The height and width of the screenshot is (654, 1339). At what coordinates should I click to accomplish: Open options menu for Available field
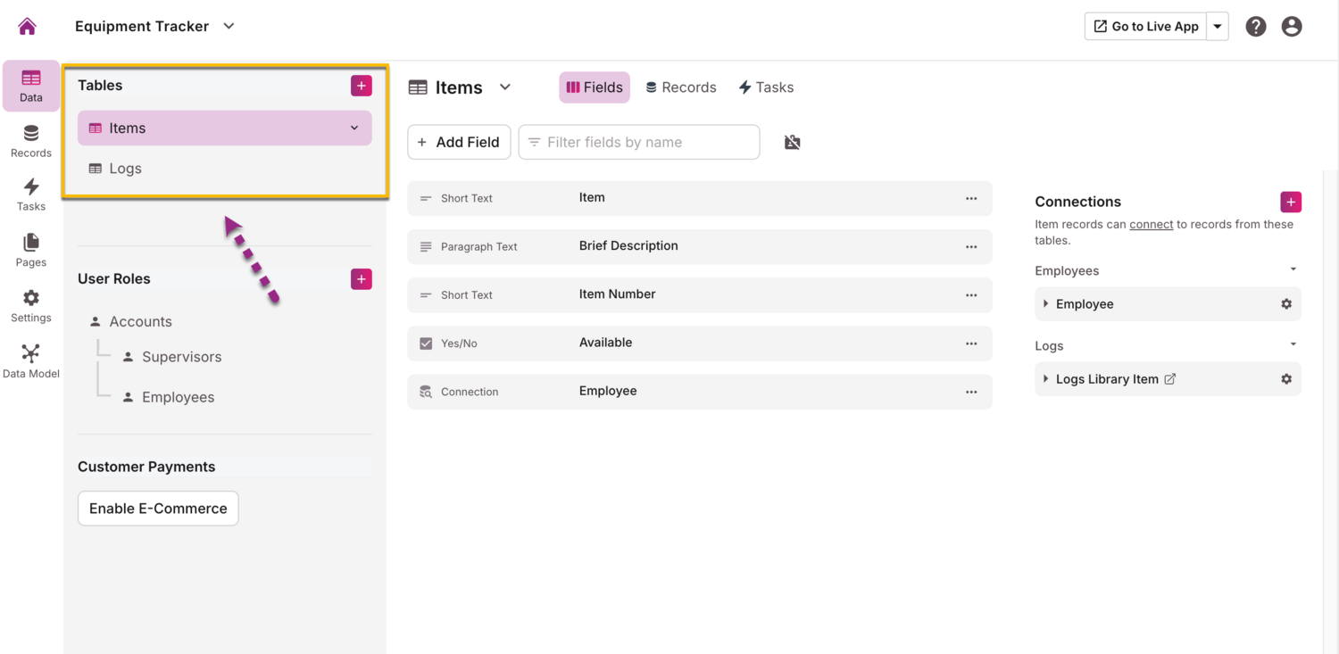pos(971,344)
